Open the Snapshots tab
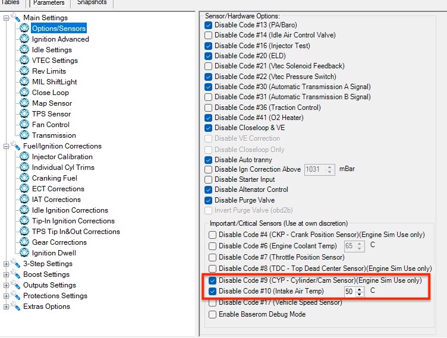 [92, 3]
